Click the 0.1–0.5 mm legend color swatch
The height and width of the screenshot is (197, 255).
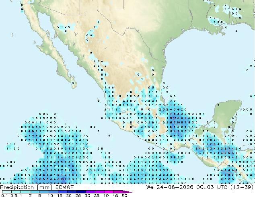(7, 192)
